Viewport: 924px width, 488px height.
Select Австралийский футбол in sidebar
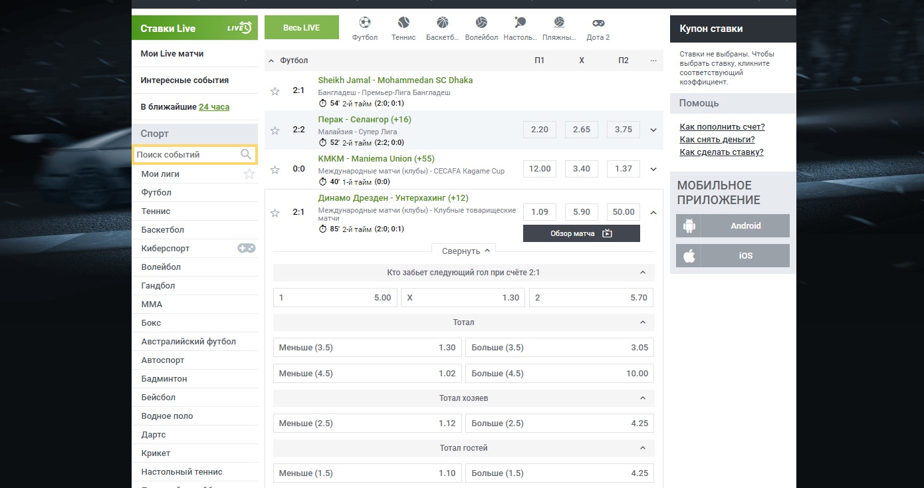point(189,342)
